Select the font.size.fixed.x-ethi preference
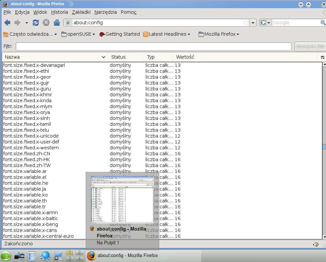 (162, 71)
